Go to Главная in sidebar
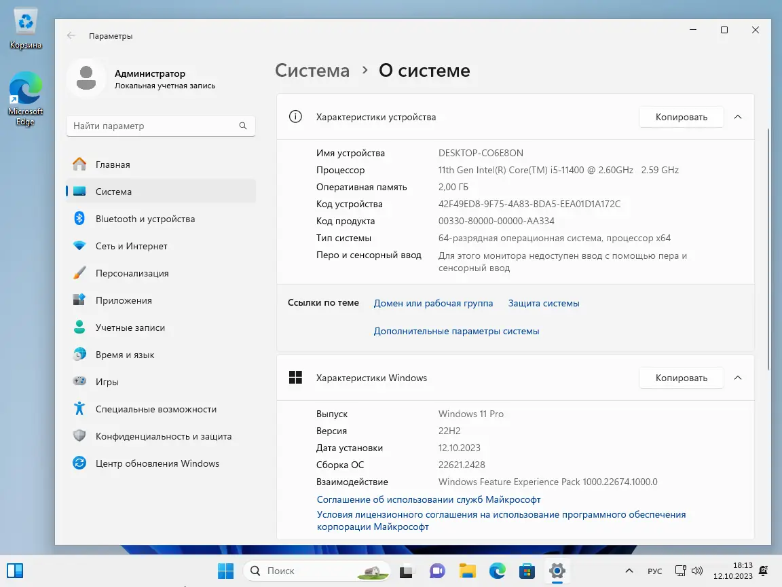This screenshot has height=587, width=782. click(x=161, y=164)
